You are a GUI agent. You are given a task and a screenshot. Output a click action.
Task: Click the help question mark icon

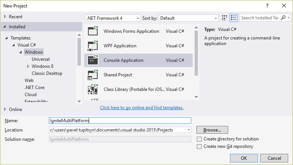click(267, 6)
